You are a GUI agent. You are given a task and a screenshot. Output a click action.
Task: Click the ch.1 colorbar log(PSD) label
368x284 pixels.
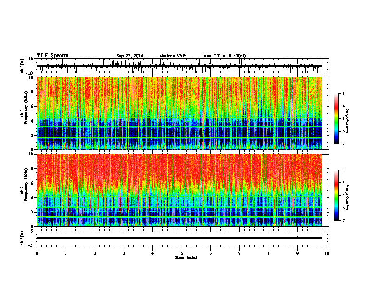click(x=348, y=121)
